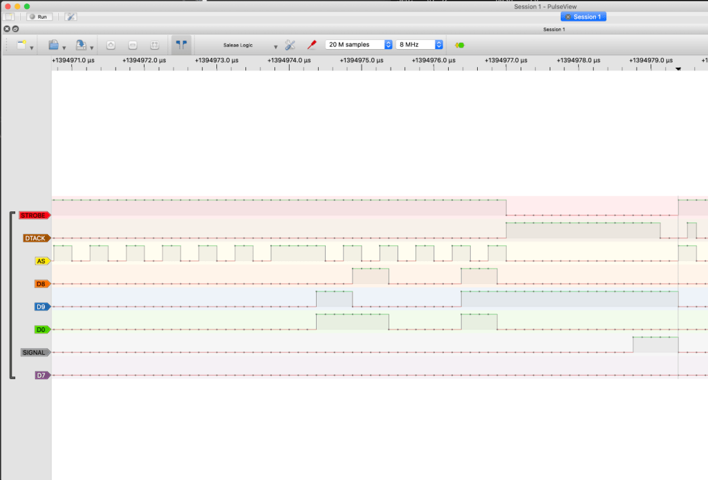The image size is (708, 480).
Task: Add a protocol decoder icon
Action: click(x=459, y=45)
